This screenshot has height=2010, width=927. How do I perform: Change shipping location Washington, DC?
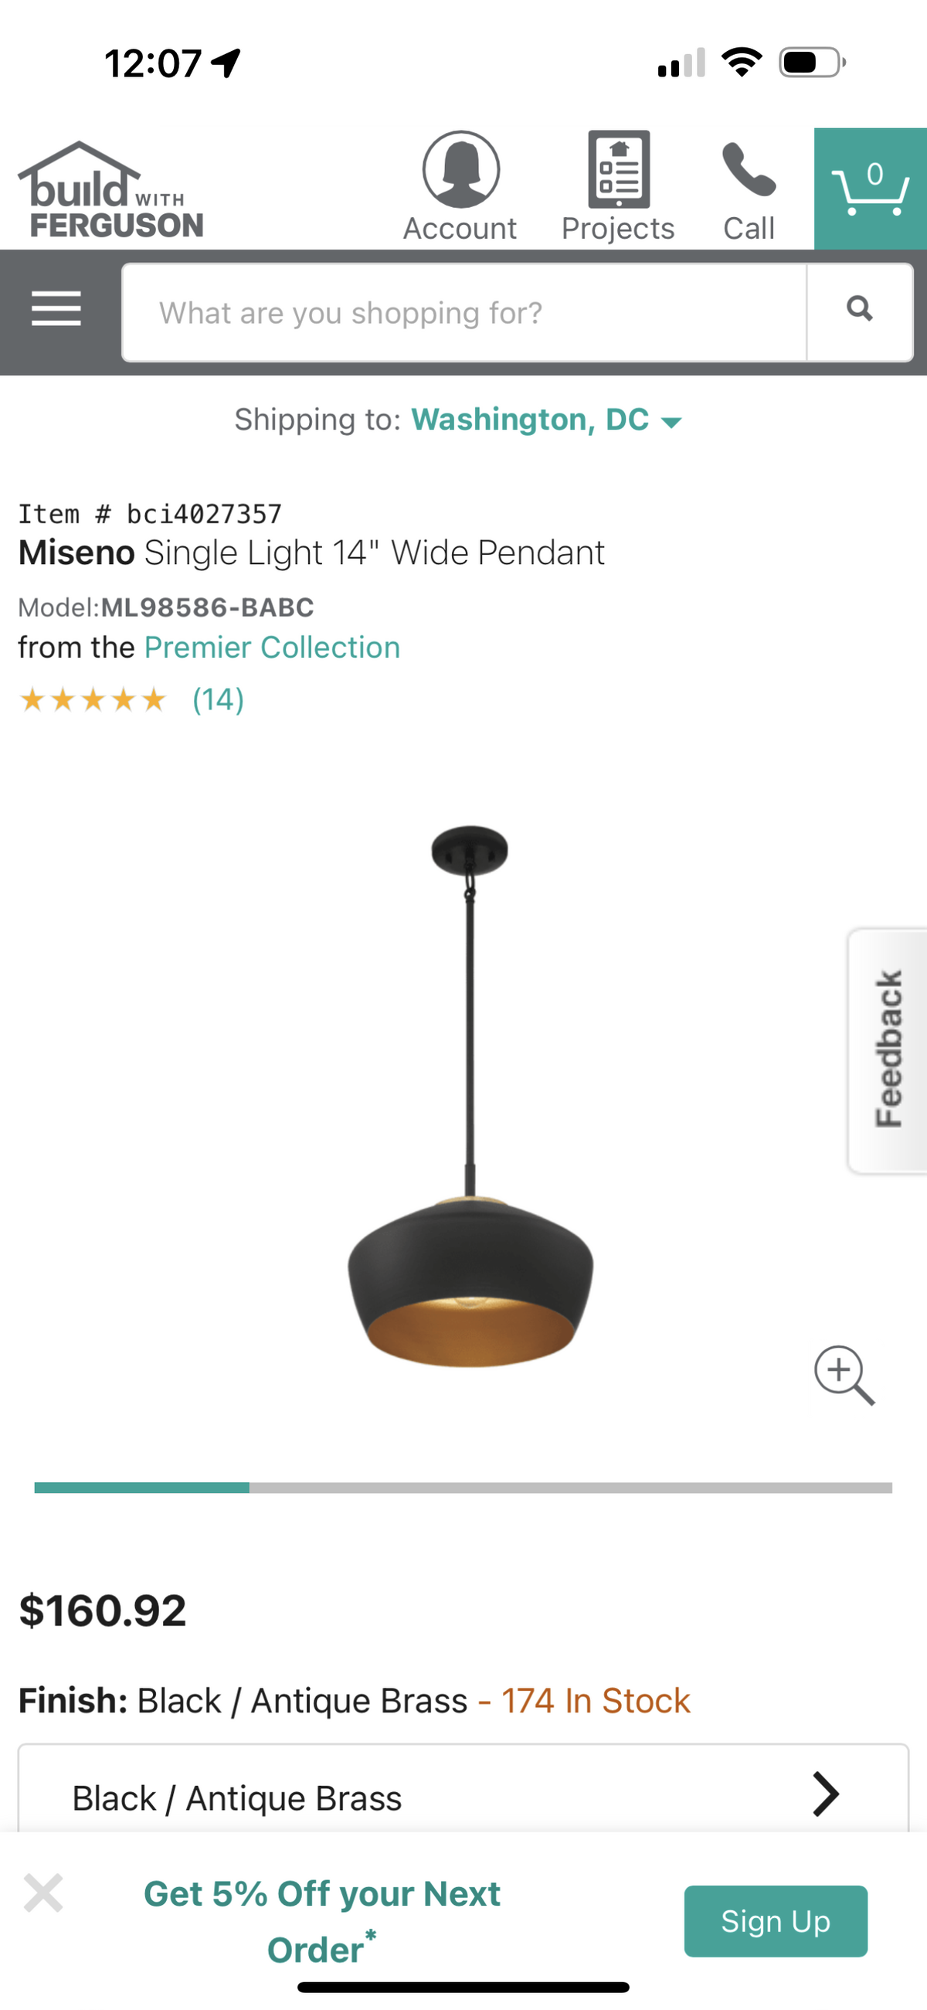[x=546, y=420]
